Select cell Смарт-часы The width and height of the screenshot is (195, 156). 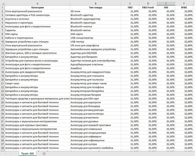point(37,83)
